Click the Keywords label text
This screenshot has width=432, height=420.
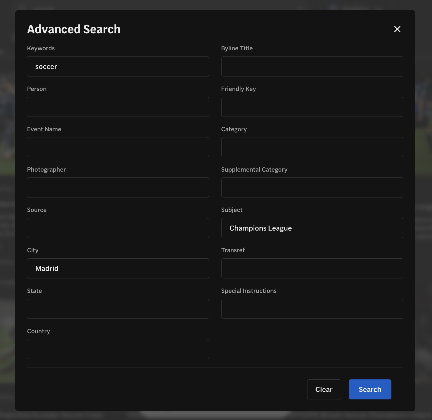click(x=41, y=48)
